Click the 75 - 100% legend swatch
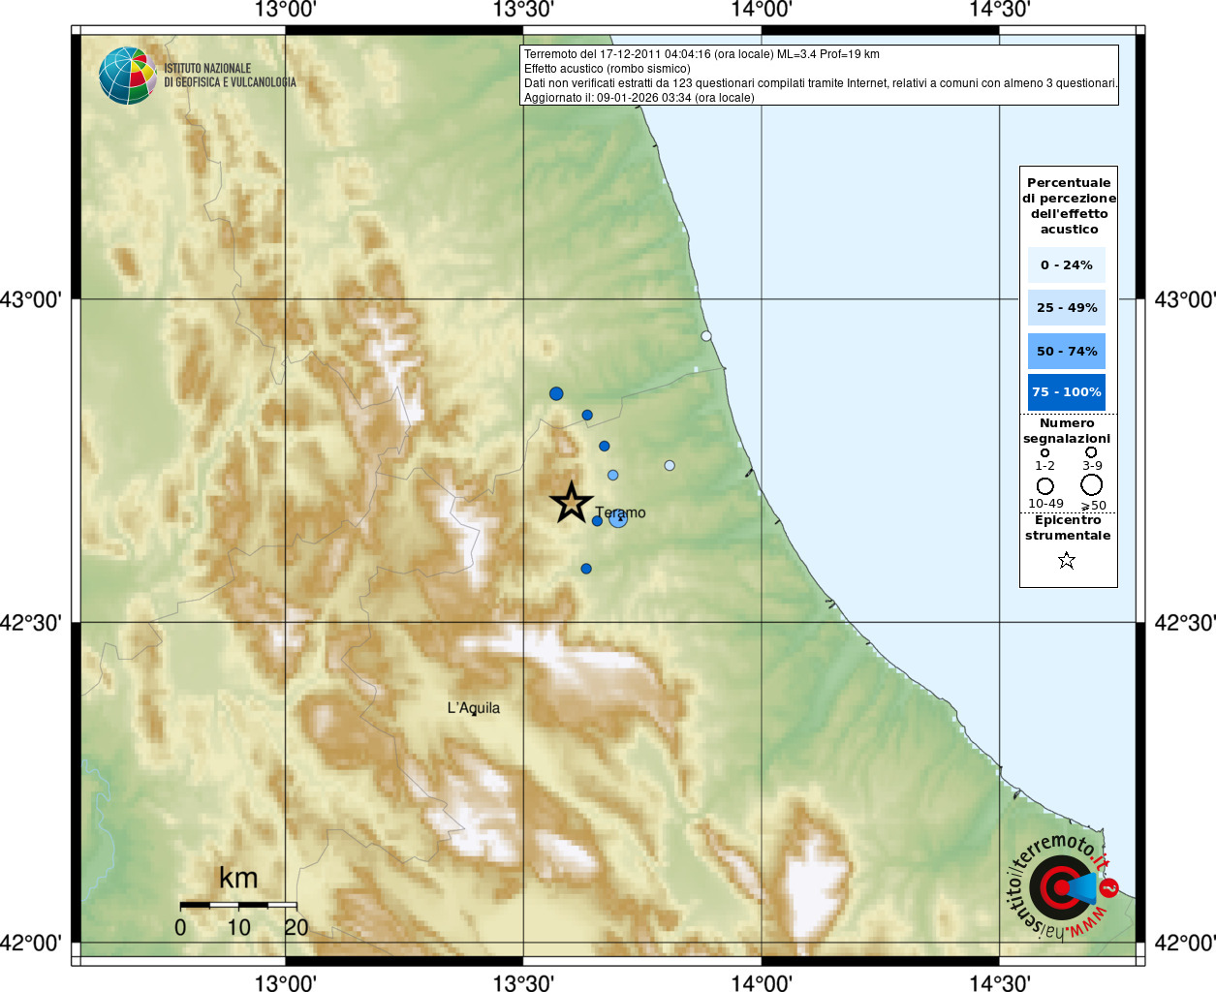The height and width of the screenshot is (992, 1216). (x=1067, y=392)
